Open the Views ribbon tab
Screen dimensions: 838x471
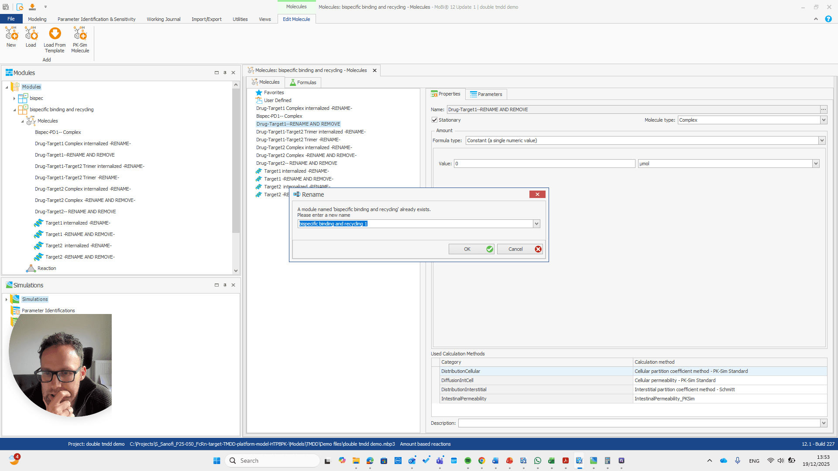[264, 19]
